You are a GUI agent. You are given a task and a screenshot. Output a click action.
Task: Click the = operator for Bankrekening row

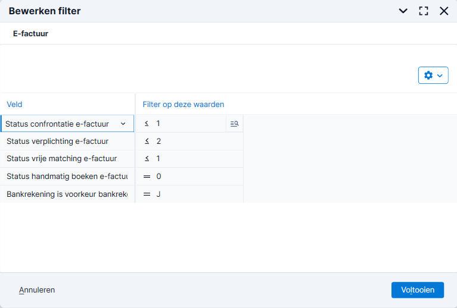pos(147,194)
